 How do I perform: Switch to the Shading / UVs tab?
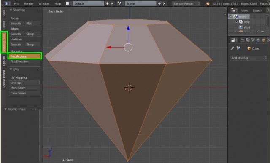click(x=4, y=42)
